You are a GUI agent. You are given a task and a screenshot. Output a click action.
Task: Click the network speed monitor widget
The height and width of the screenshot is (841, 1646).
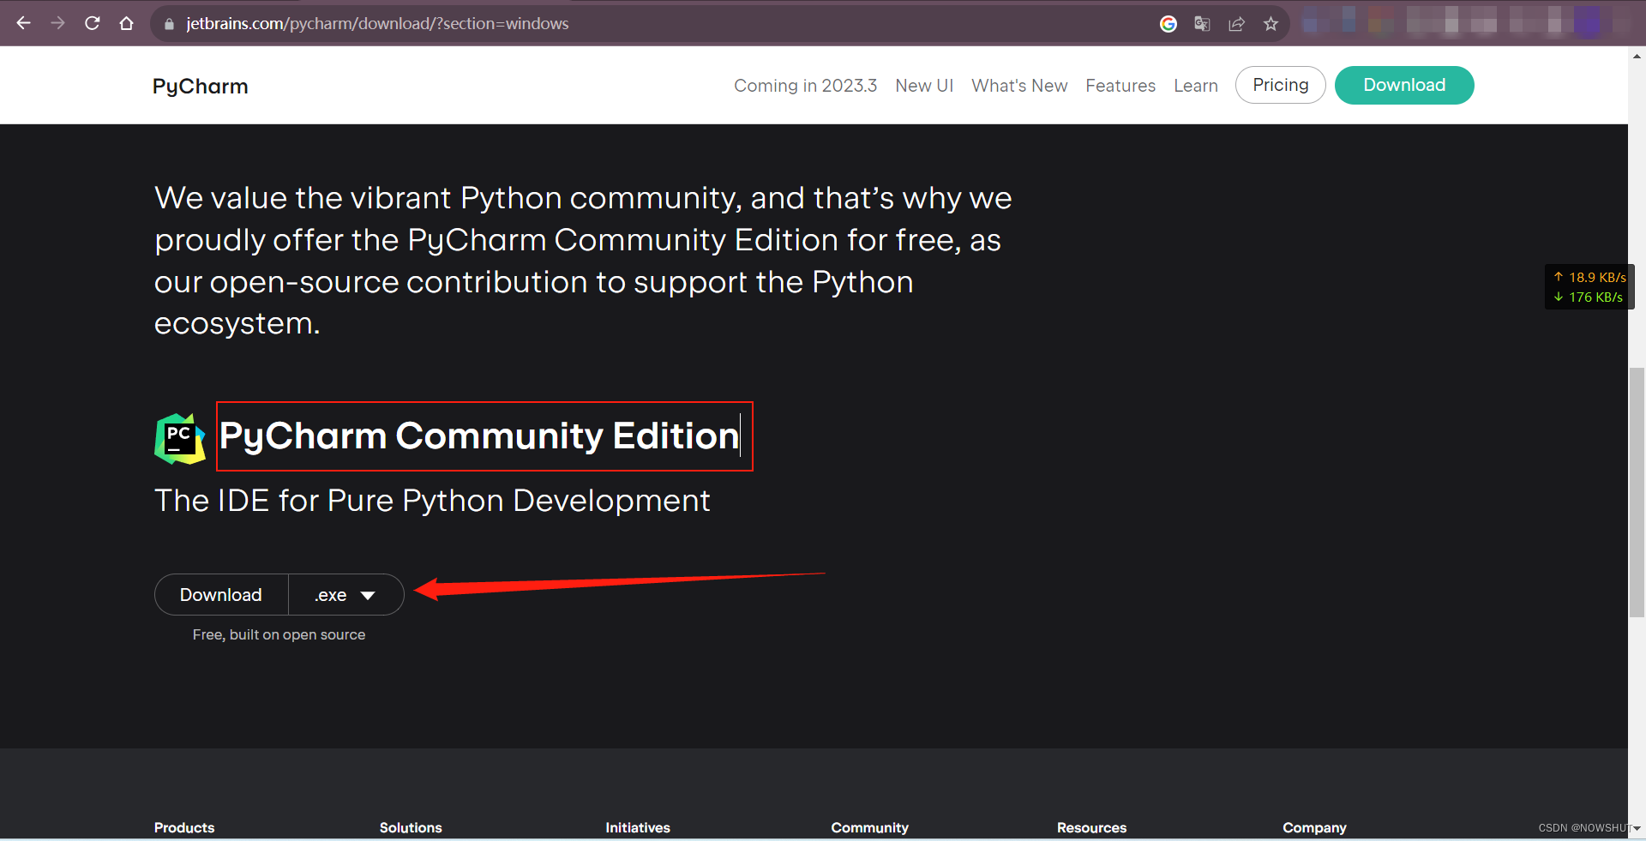click(x=1589, y=287)
